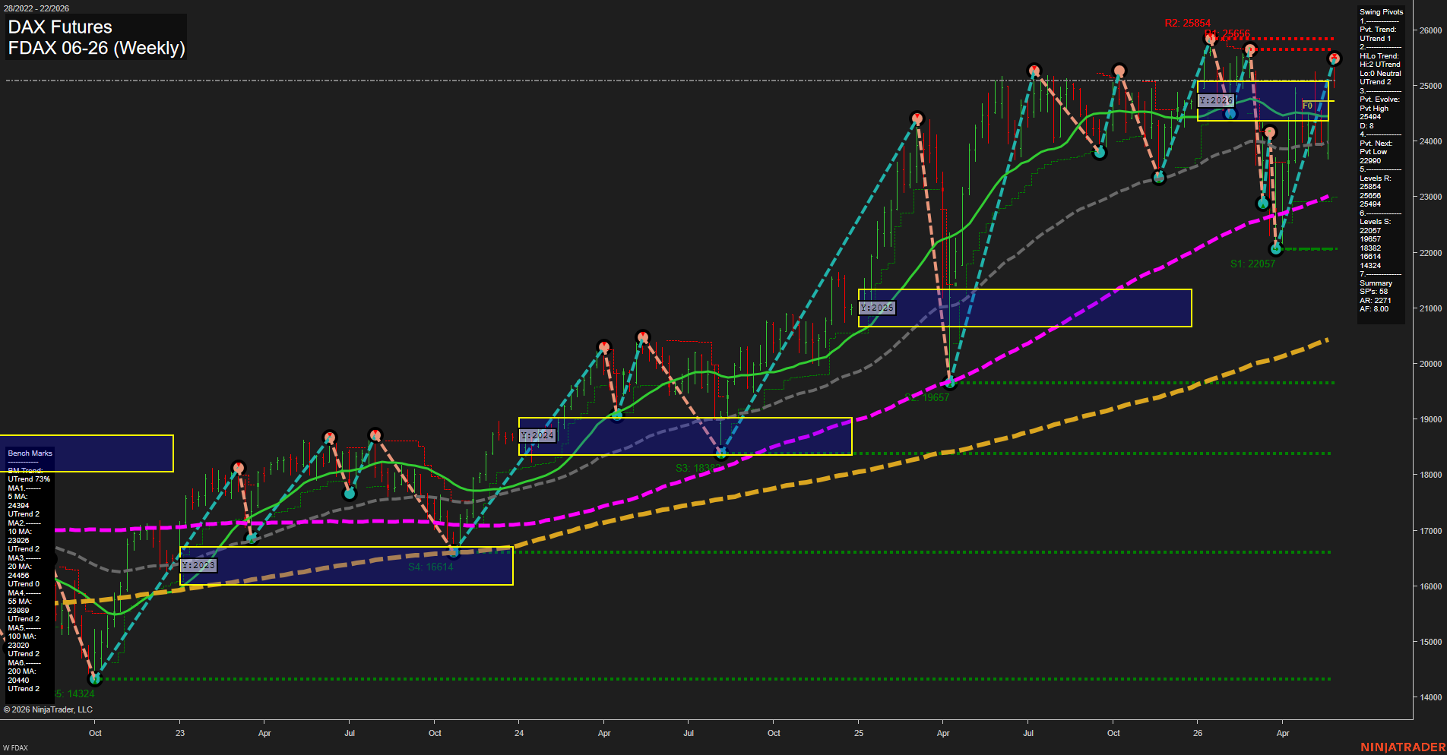Select the red 'R1: 25656' resistance label
Screen dimensions: 1447x755
click(1229, 33)
